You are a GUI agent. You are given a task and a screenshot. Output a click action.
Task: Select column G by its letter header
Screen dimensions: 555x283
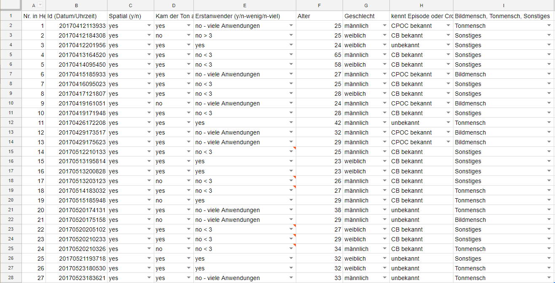point(366,5)
